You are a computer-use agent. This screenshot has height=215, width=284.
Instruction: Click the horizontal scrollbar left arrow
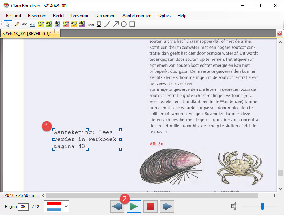point(43,195)
